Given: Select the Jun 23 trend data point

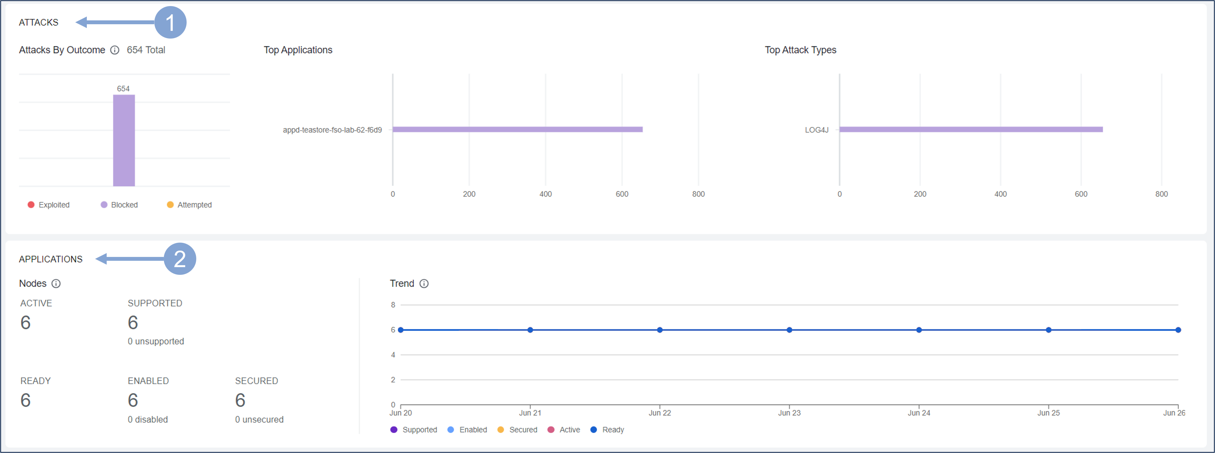Looking at the screenshot, I should (x=789, y=330).
